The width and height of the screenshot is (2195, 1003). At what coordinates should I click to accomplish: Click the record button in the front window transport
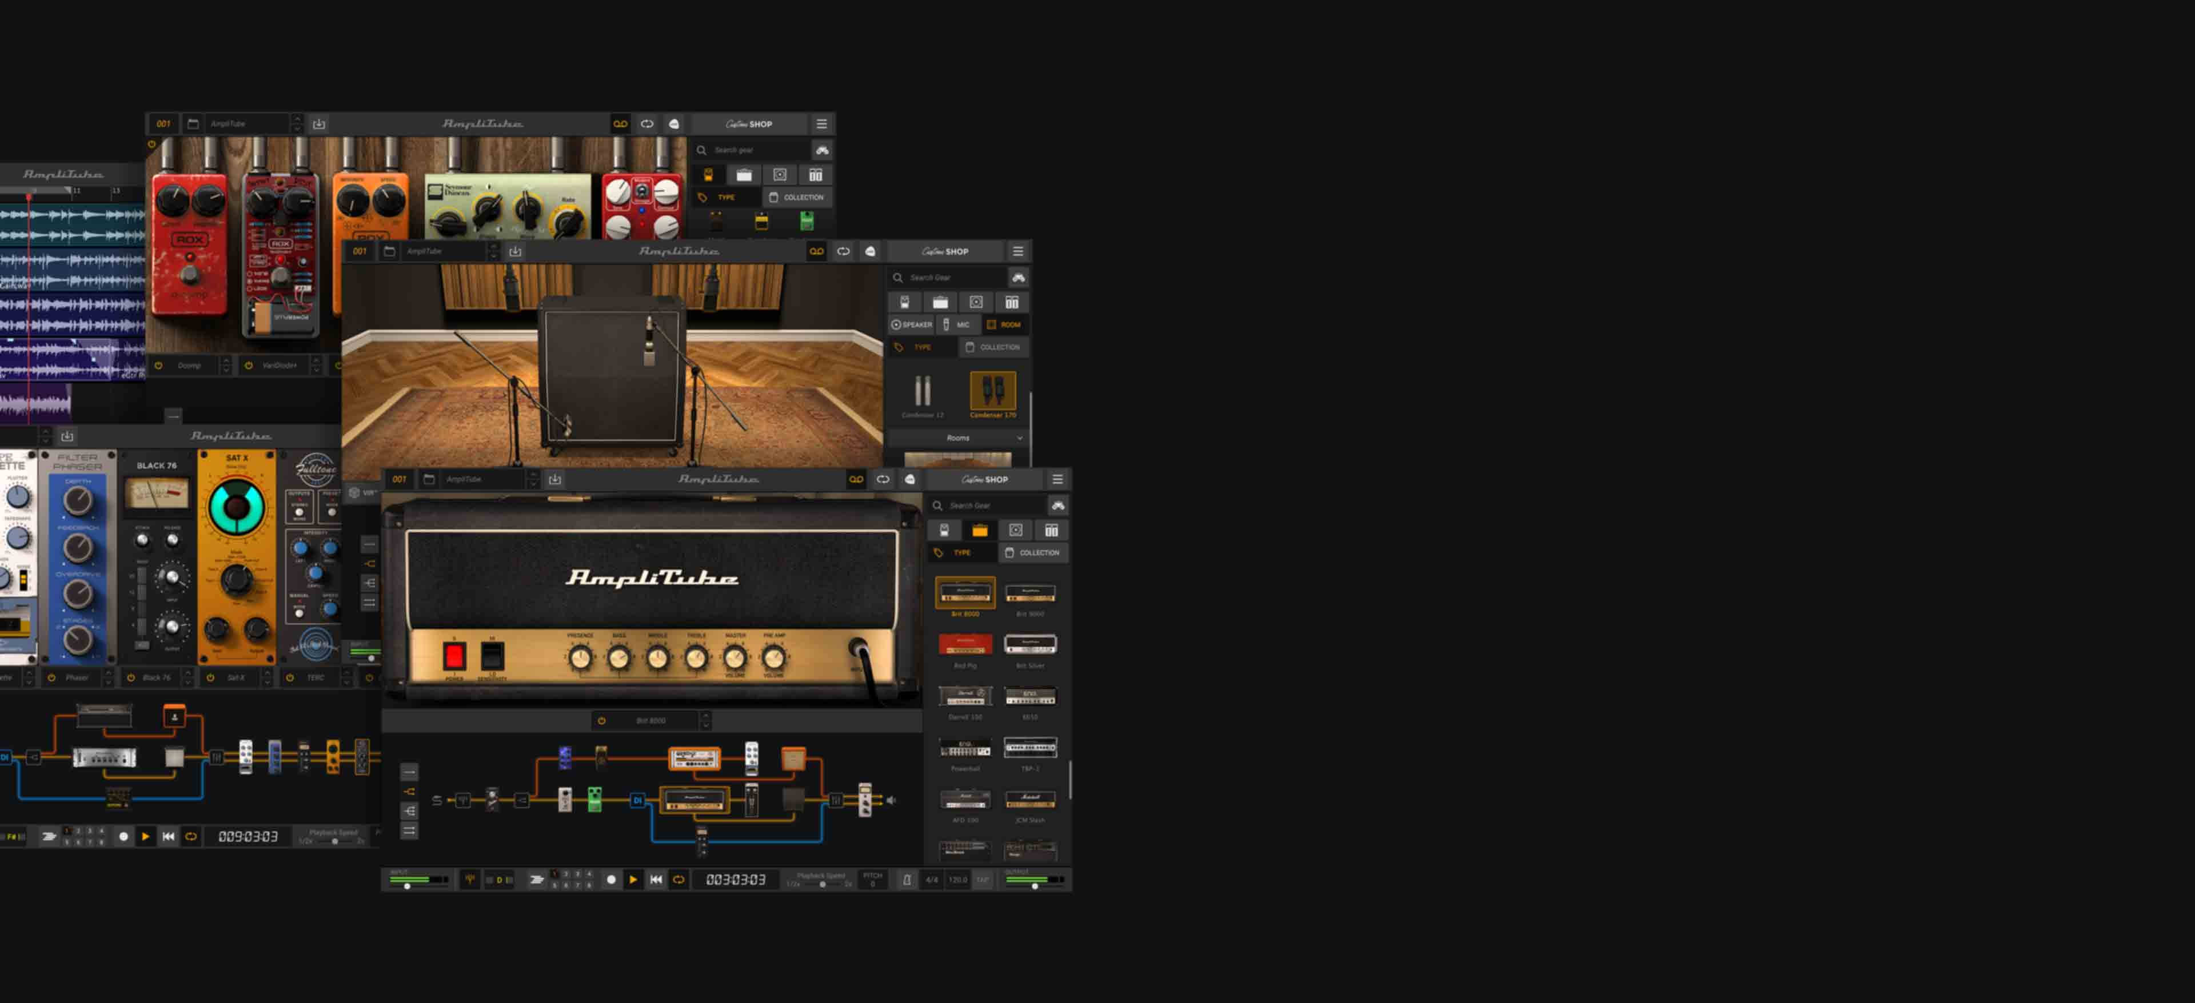click(611, 880)
